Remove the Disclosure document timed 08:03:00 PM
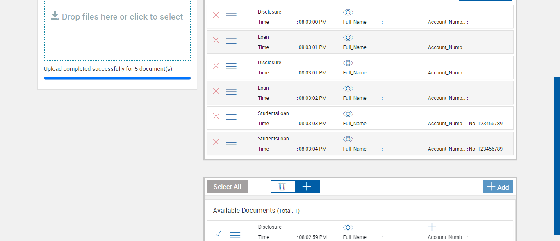 [216, 15]
